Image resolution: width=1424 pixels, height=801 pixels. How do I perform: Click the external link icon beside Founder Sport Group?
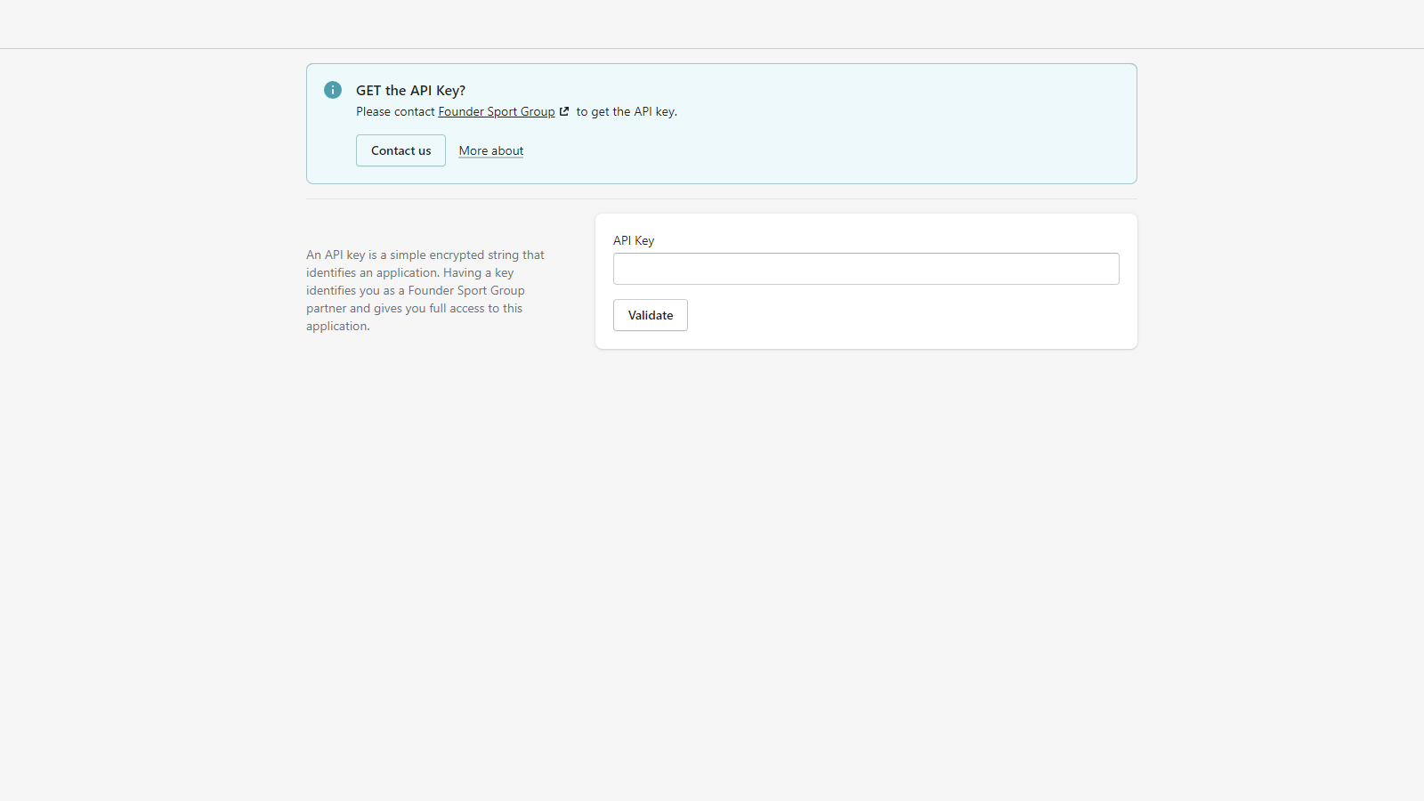565,111
